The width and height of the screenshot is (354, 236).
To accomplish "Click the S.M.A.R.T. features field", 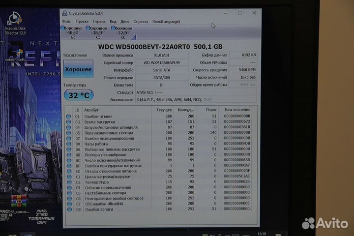I will (x=196, y=100).
